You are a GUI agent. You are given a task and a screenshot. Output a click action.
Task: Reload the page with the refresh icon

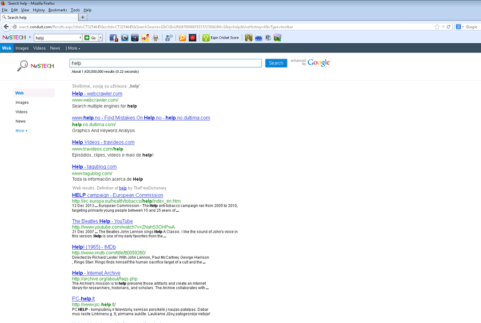pos(448,27)
